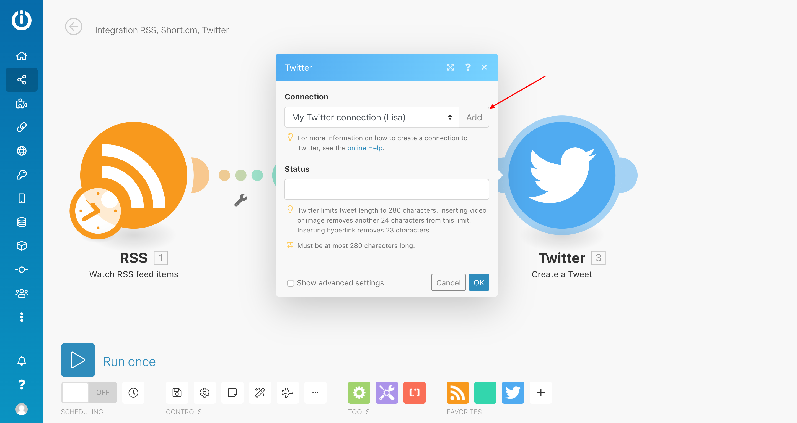
Task: Add a favorite module with plus button
Action: pos(540,392)
